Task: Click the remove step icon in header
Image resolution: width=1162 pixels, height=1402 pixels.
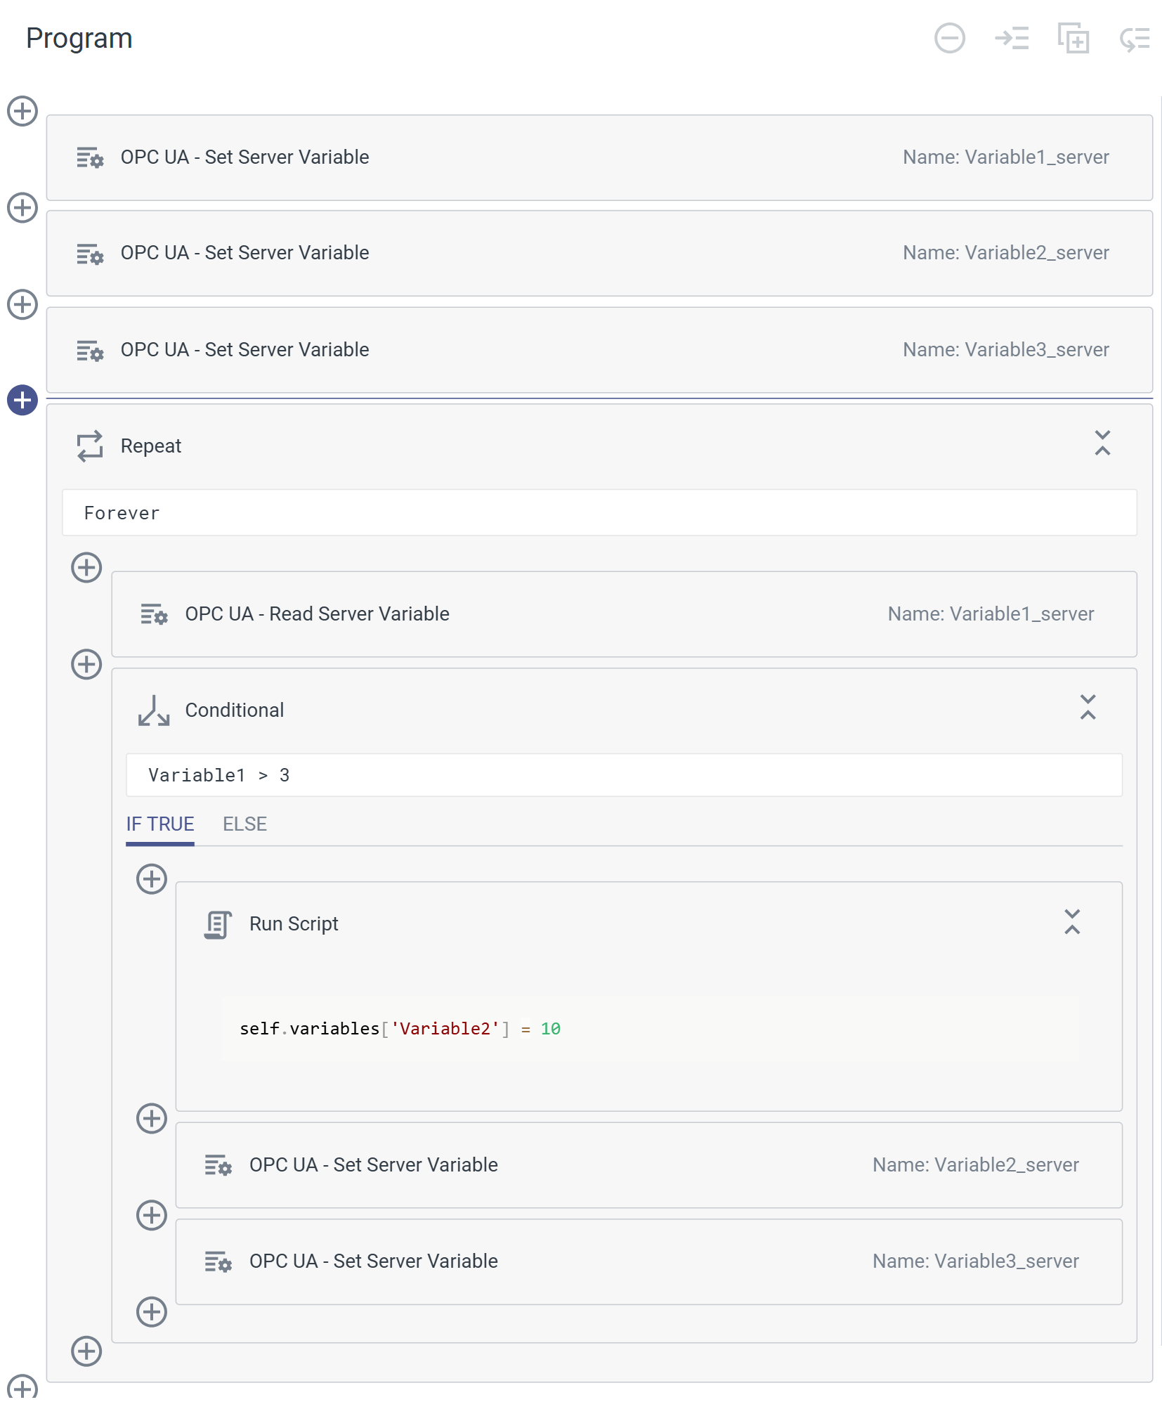Action: (949, 38)
